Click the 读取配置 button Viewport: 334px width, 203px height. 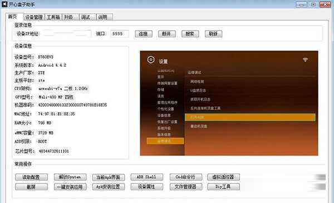(x=31, y=177)
